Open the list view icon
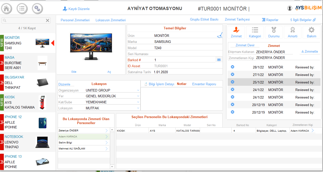 click(x=22, y=9)
